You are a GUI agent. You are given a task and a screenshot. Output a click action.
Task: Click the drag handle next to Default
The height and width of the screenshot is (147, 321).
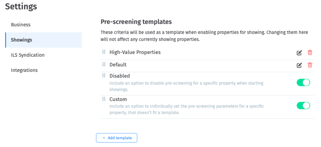(104, 64)
